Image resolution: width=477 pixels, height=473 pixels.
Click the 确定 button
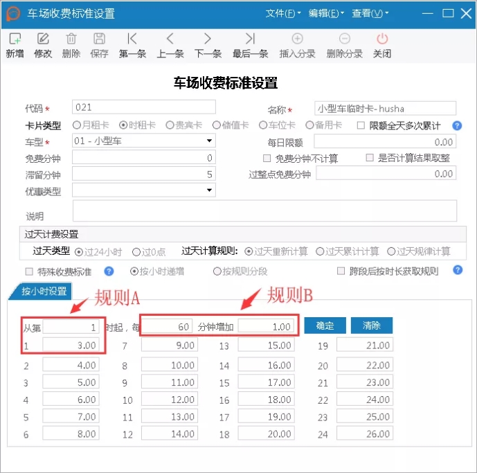coord(325,325)
